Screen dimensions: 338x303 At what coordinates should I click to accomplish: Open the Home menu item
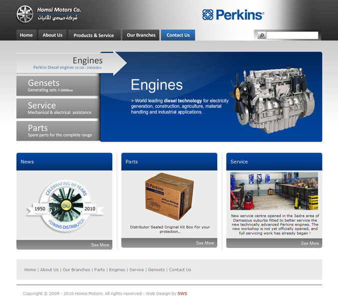27,35
